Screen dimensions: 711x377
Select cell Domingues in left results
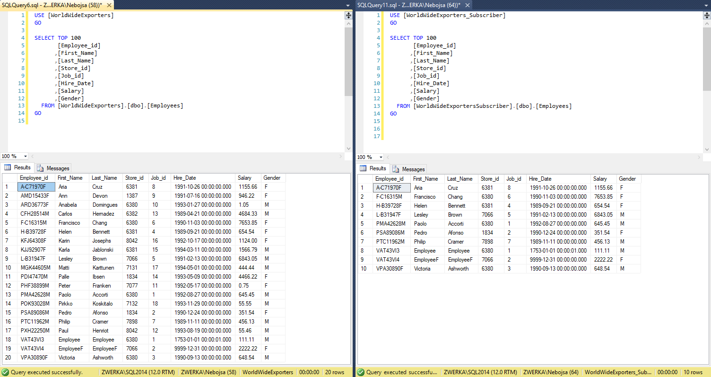click(x=106, y=205)
